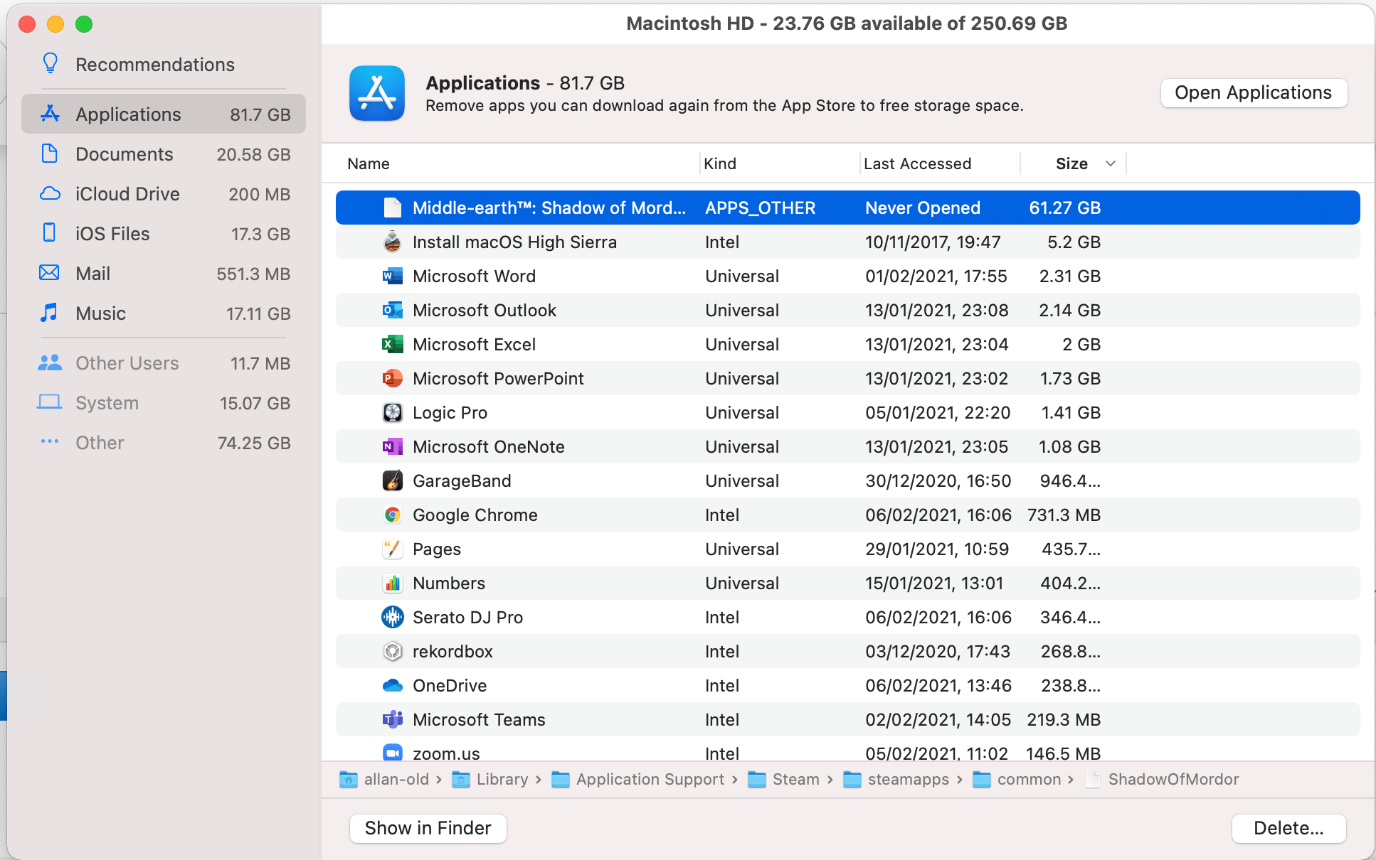Viewport: 1376px width, 860px height.
Task: Click the Open Applications button
Action: [x=1253, y=92]
